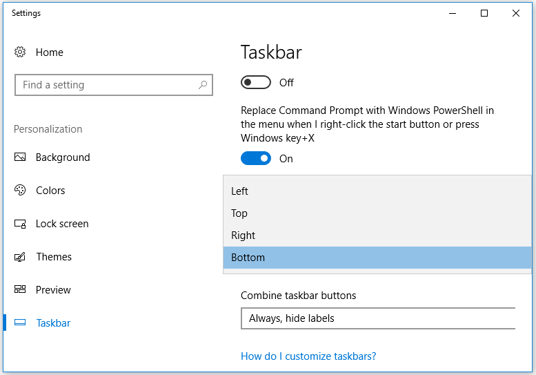The width and height of the screenshot is (536, 375).
Task: Disable the Windows PowerShell replacement toggle
Action: tap(255, 159)
